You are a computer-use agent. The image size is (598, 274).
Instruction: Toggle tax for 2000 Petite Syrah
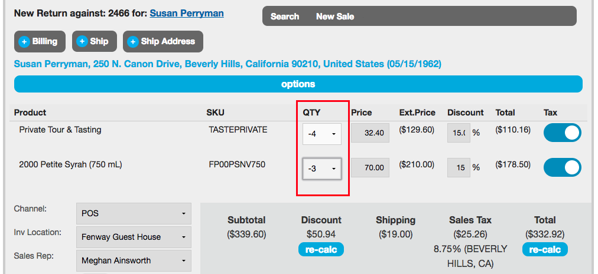point(562,168)
